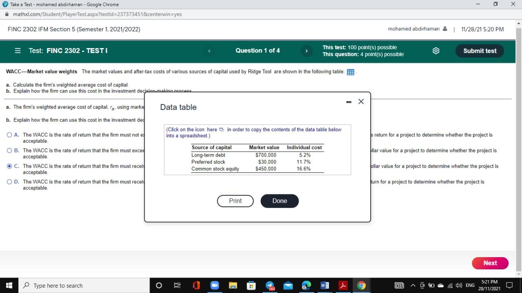Click the user profile icon next to mohamed abdirhaman
Viewport: 522px width, 293px height.
click(x=445, y=29)
